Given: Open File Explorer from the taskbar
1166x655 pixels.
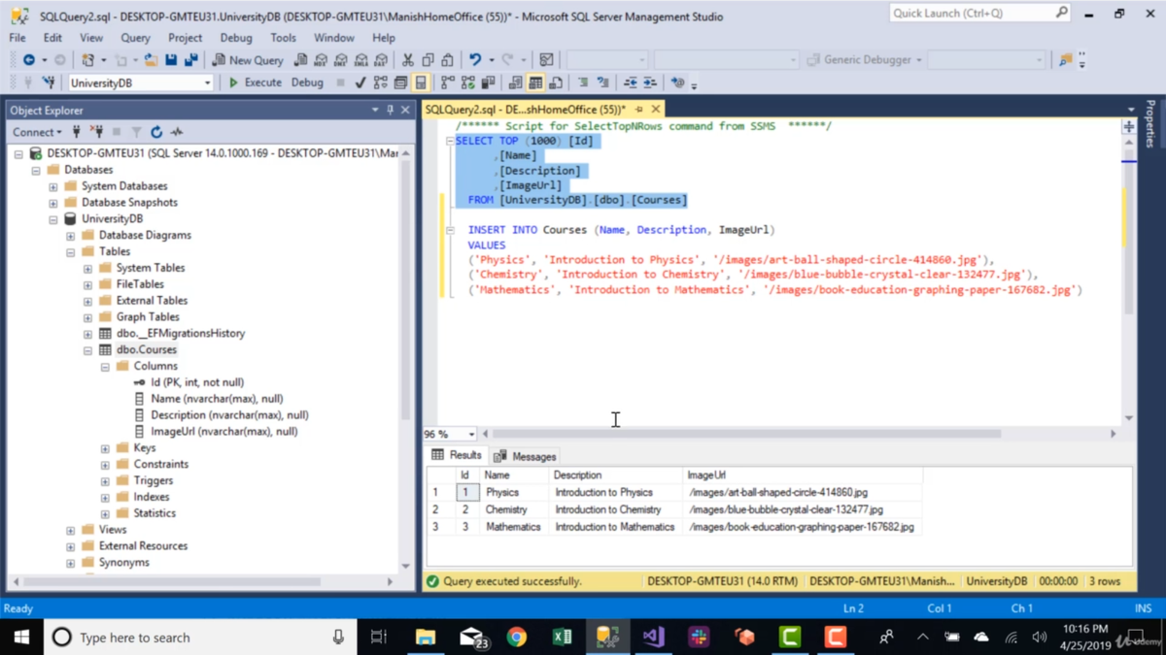Looking at the screenshot, I should point(426,638).
